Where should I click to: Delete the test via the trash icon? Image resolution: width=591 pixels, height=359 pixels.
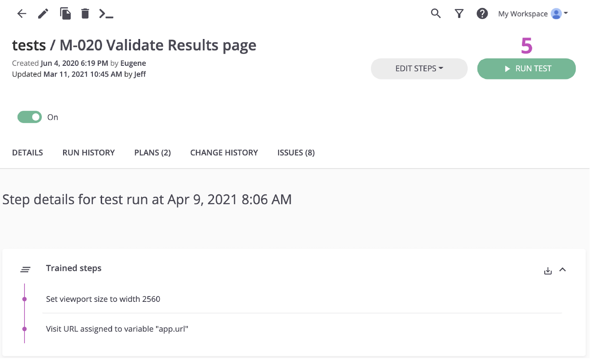click(85, 13)
